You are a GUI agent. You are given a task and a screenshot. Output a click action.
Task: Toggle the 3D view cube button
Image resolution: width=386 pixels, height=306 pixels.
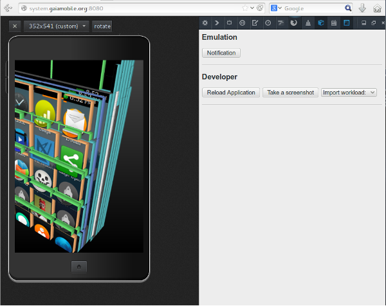321,23
